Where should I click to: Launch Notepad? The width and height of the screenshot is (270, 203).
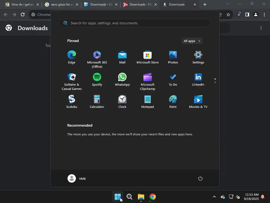coord(148,102)
